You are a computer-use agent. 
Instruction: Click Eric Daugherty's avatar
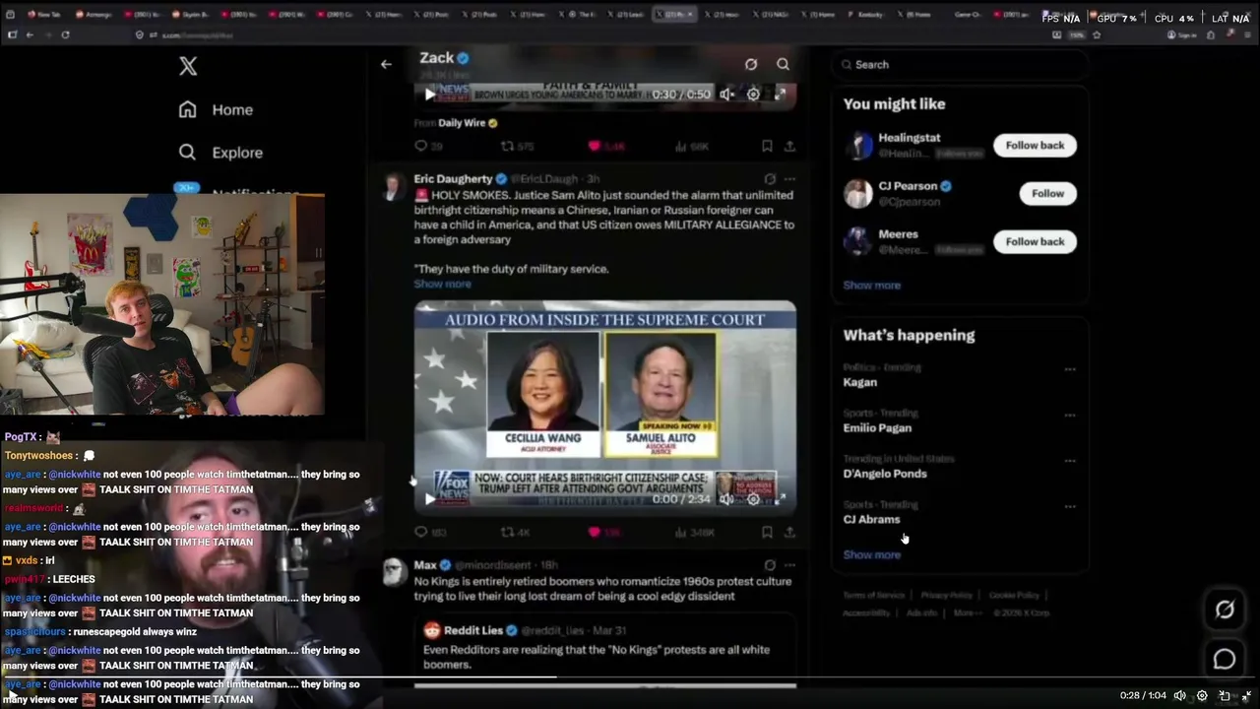pyautogui.click(x=393, y=186)
